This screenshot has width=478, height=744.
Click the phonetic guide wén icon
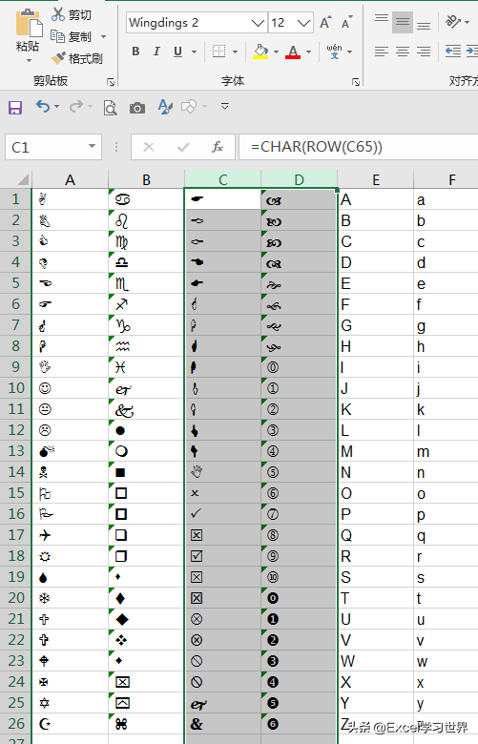coord(334,52)
